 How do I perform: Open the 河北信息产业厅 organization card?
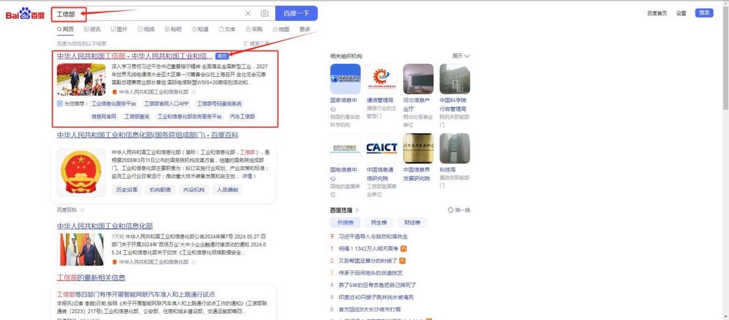[x=418, y=95]
